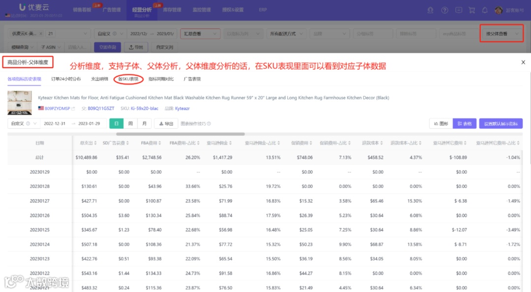
Task: Open the 子ASIN dropdown
Action: 51,47
